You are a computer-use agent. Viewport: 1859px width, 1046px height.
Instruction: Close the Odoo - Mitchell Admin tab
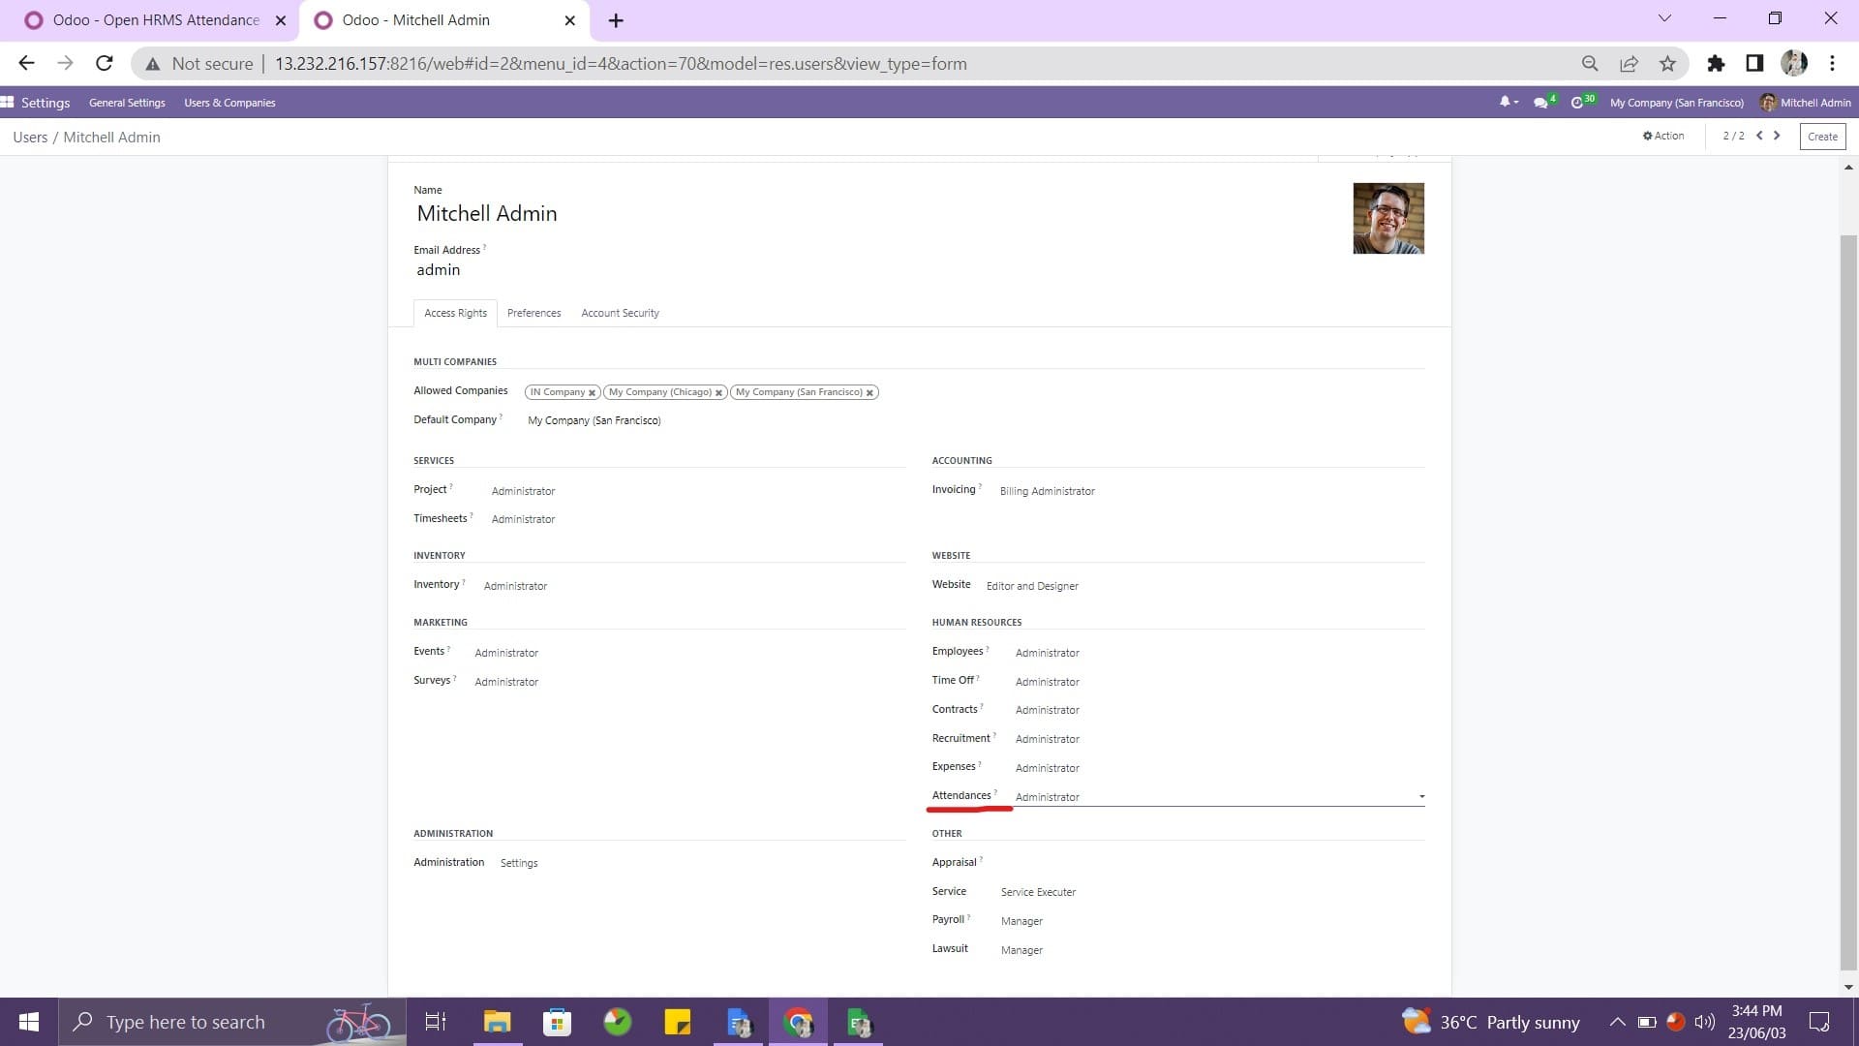pyautogui.click(x=569, y=20)
